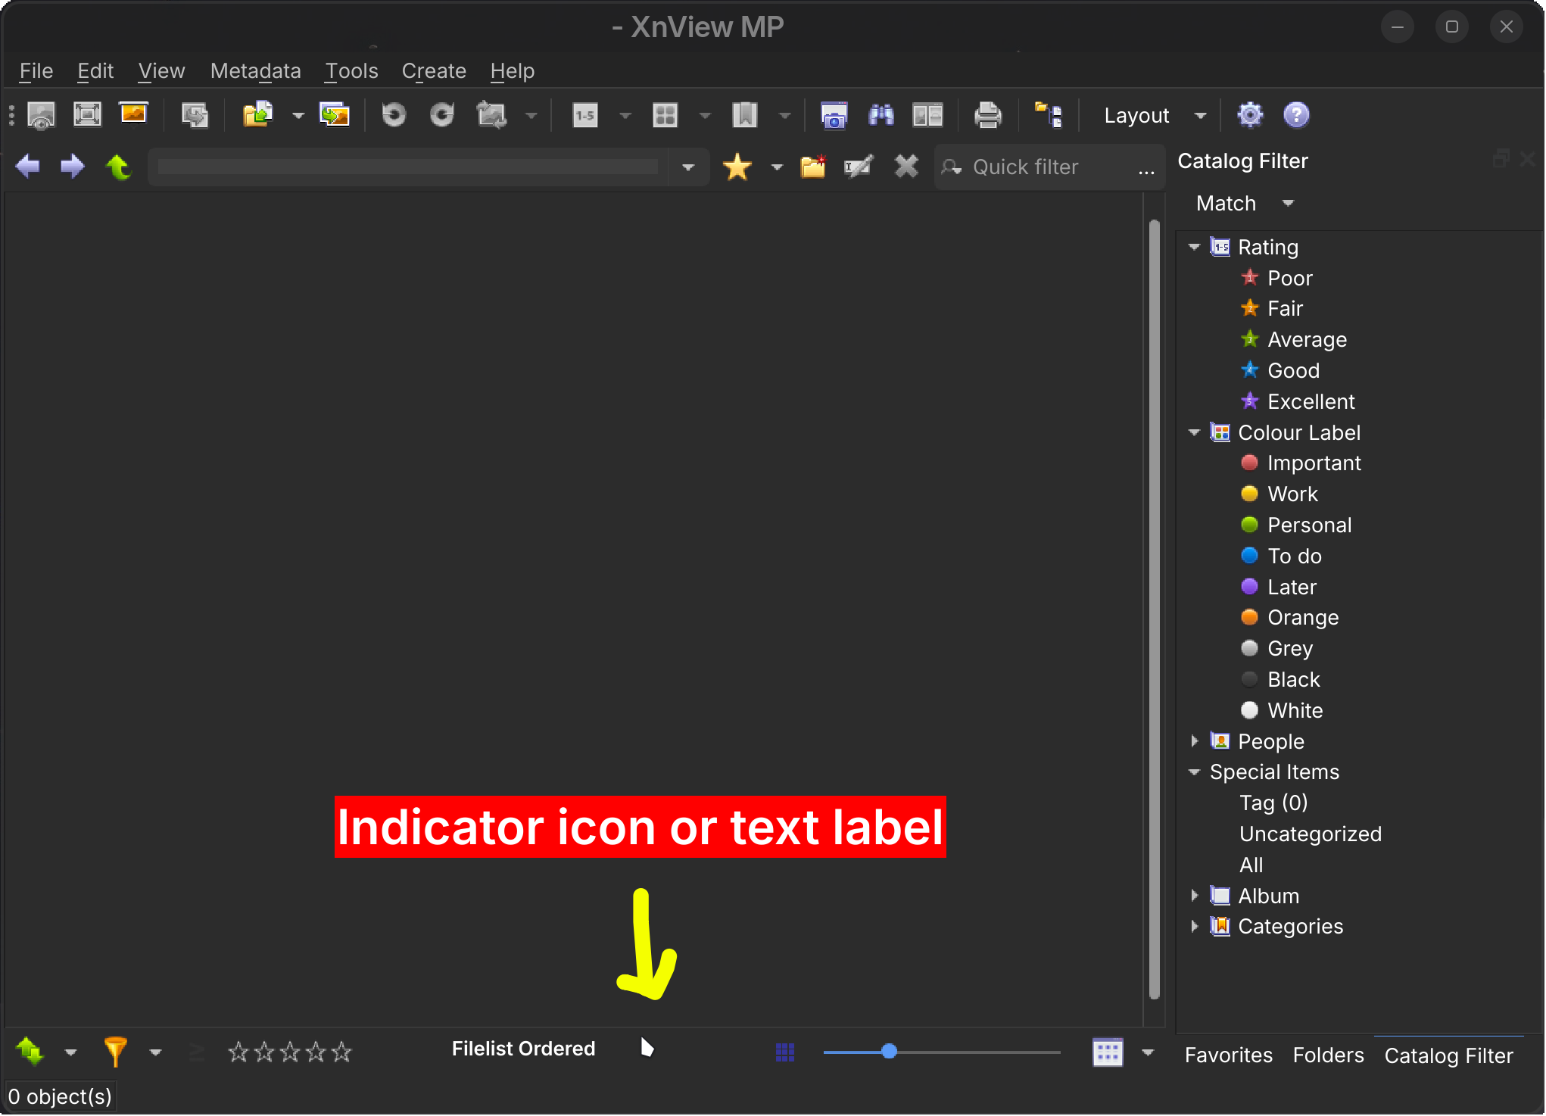Click the Help question mark icon

click(1296, 115)
